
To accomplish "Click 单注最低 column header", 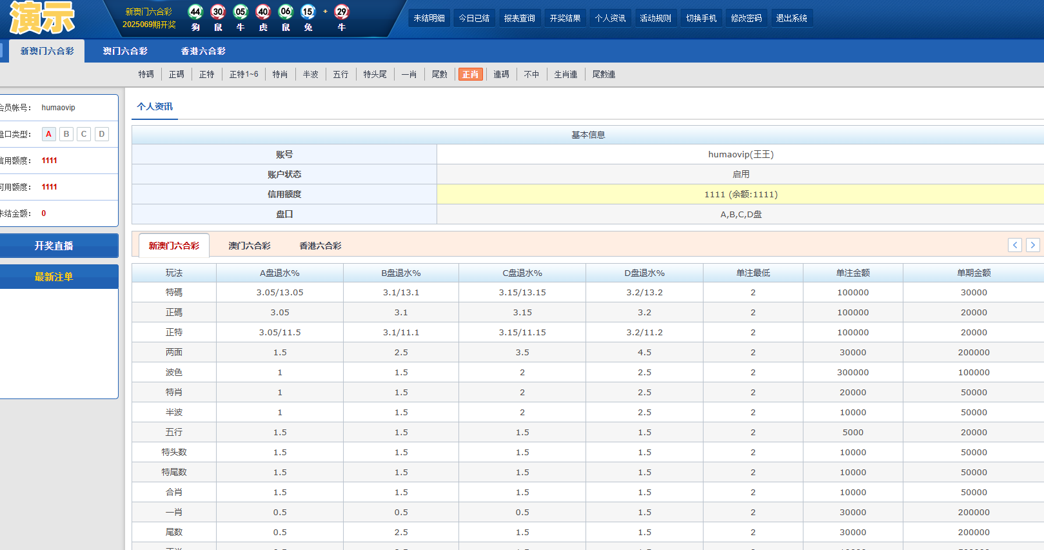I will (x=753, y=273).
